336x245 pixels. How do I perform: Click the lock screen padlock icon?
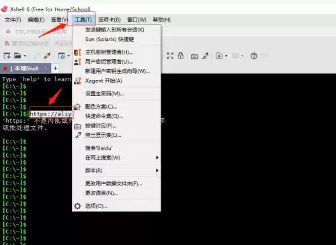(181, 56)
